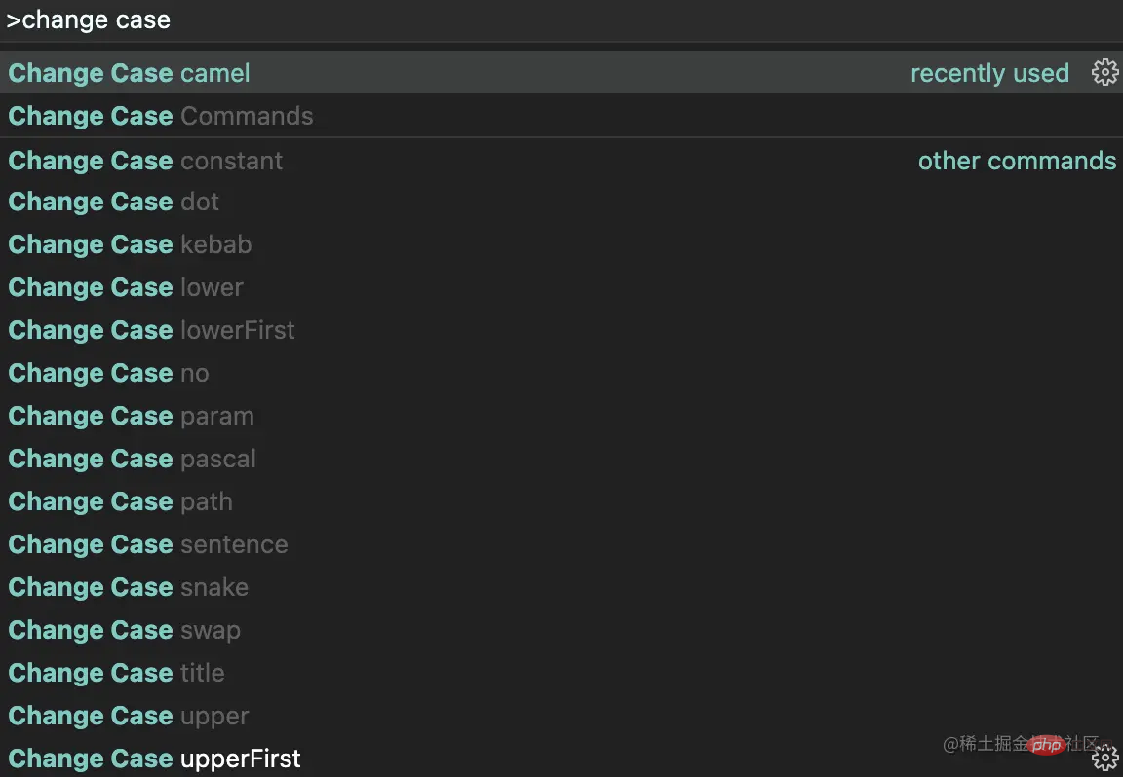Choose Change Case param option

pyautogui.click(x=132, y=416)
